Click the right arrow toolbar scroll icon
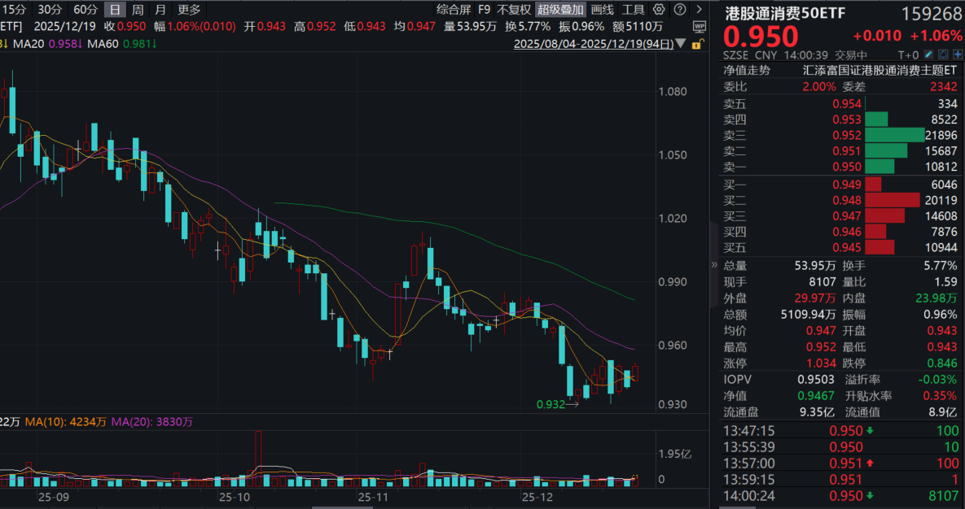Image resolution: width=965 pixels, height=509 pixels. click(x=700, y=10)
